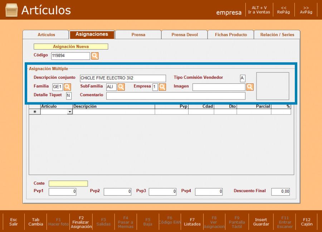Focus the Comentario input field
Image resolution: width=322 pixels, height=232 pixels.
[x=176, y=96]
